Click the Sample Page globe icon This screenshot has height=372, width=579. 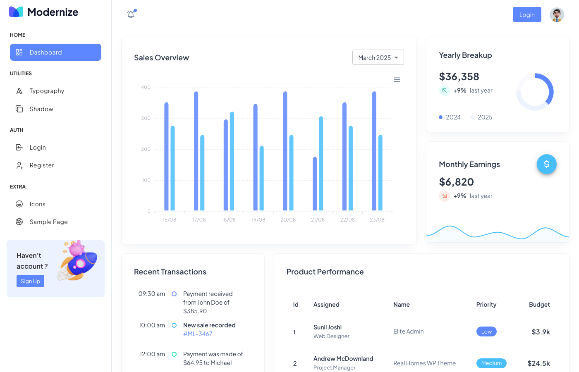(x=19, y=222)
